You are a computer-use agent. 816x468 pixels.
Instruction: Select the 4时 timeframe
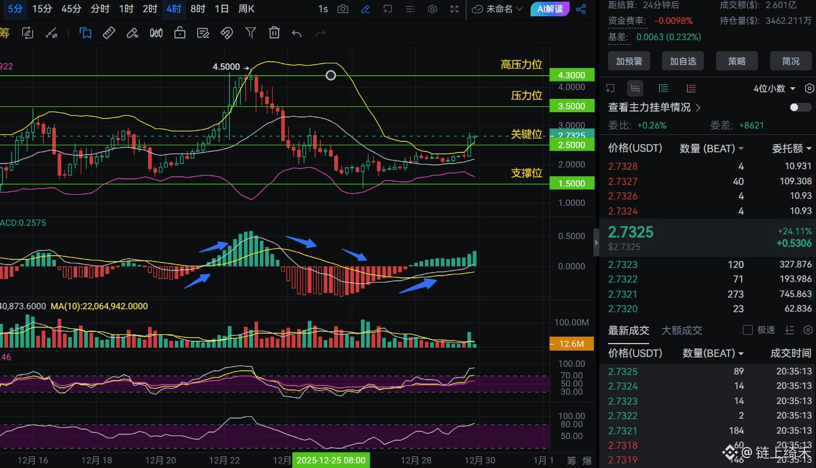[x=173, y=9]
